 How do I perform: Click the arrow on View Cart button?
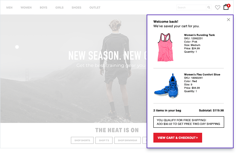point(197,137)
